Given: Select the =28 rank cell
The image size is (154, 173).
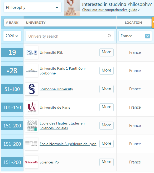Looking at the screenshot, I should pyautogui.click(x=12, y=71).
